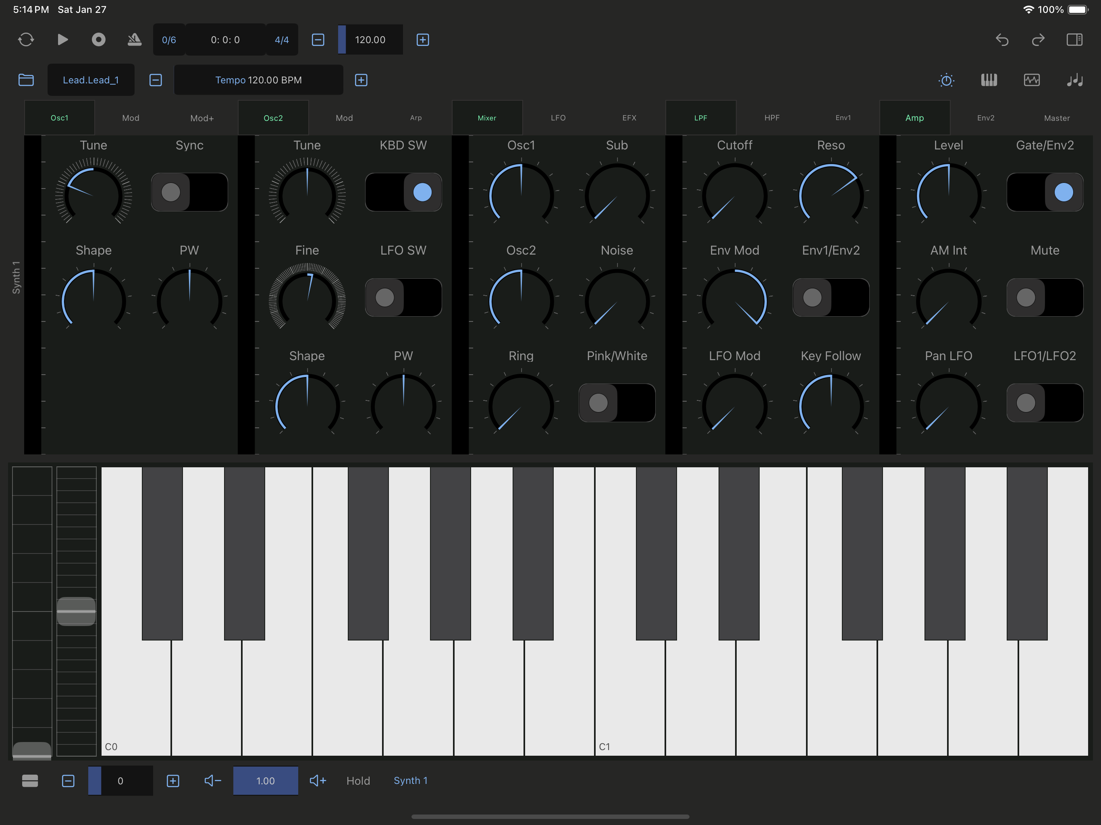The height and width of the screenshot is (825, 1101).
Task: Enable the LFO SW switch
Action: click(x=403, y=298)
